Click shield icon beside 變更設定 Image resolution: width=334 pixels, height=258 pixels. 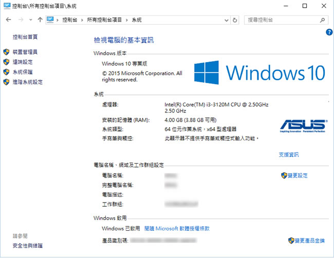coord(284,175)
